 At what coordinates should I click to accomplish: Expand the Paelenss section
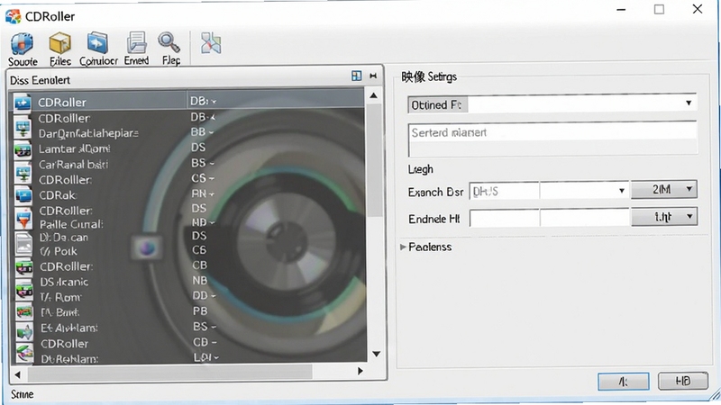tap(403, 247)
